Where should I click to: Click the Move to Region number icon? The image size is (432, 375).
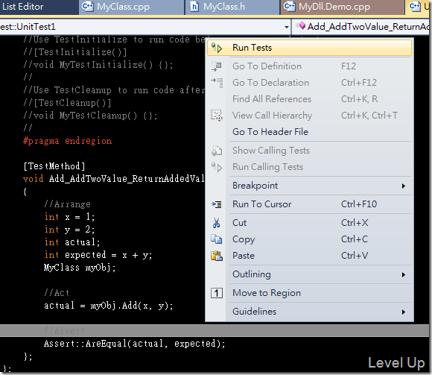[x=217, y=293]
